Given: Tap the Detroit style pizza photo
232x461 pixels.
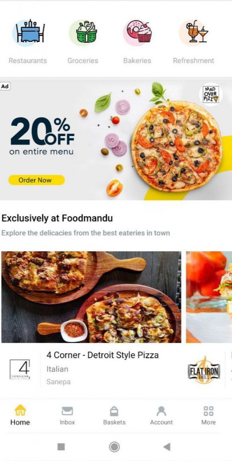Looking at the screenshot, I should coord(91,297).
